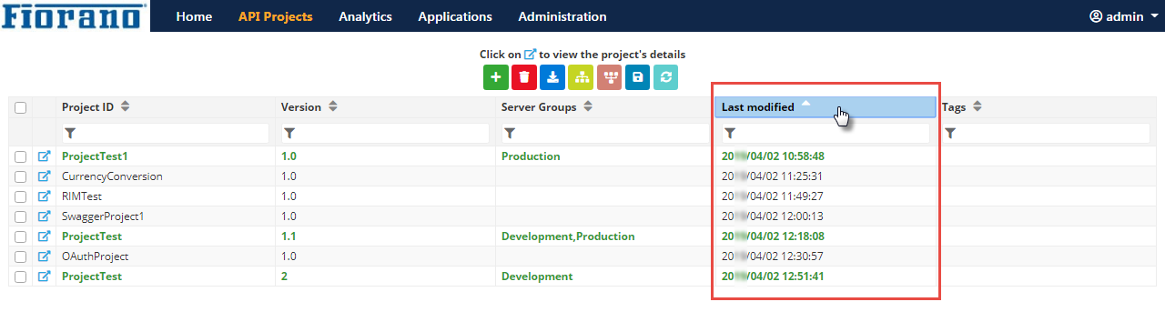1165x332 pixels.
Task: Click the red trash delete button
Action: click(x=523, y=77)
